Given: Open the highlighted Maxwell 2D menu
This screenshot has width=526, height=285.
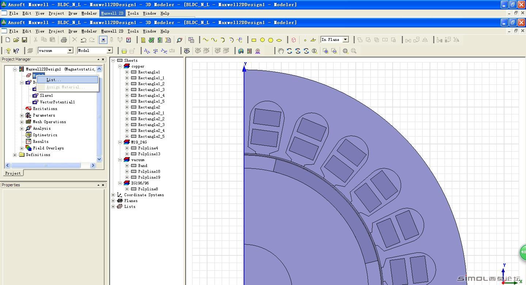Looking at the screenshot, I should [112, 13].
